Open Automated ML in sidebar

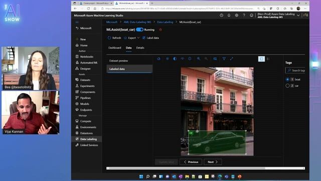(x=86, y=62)
